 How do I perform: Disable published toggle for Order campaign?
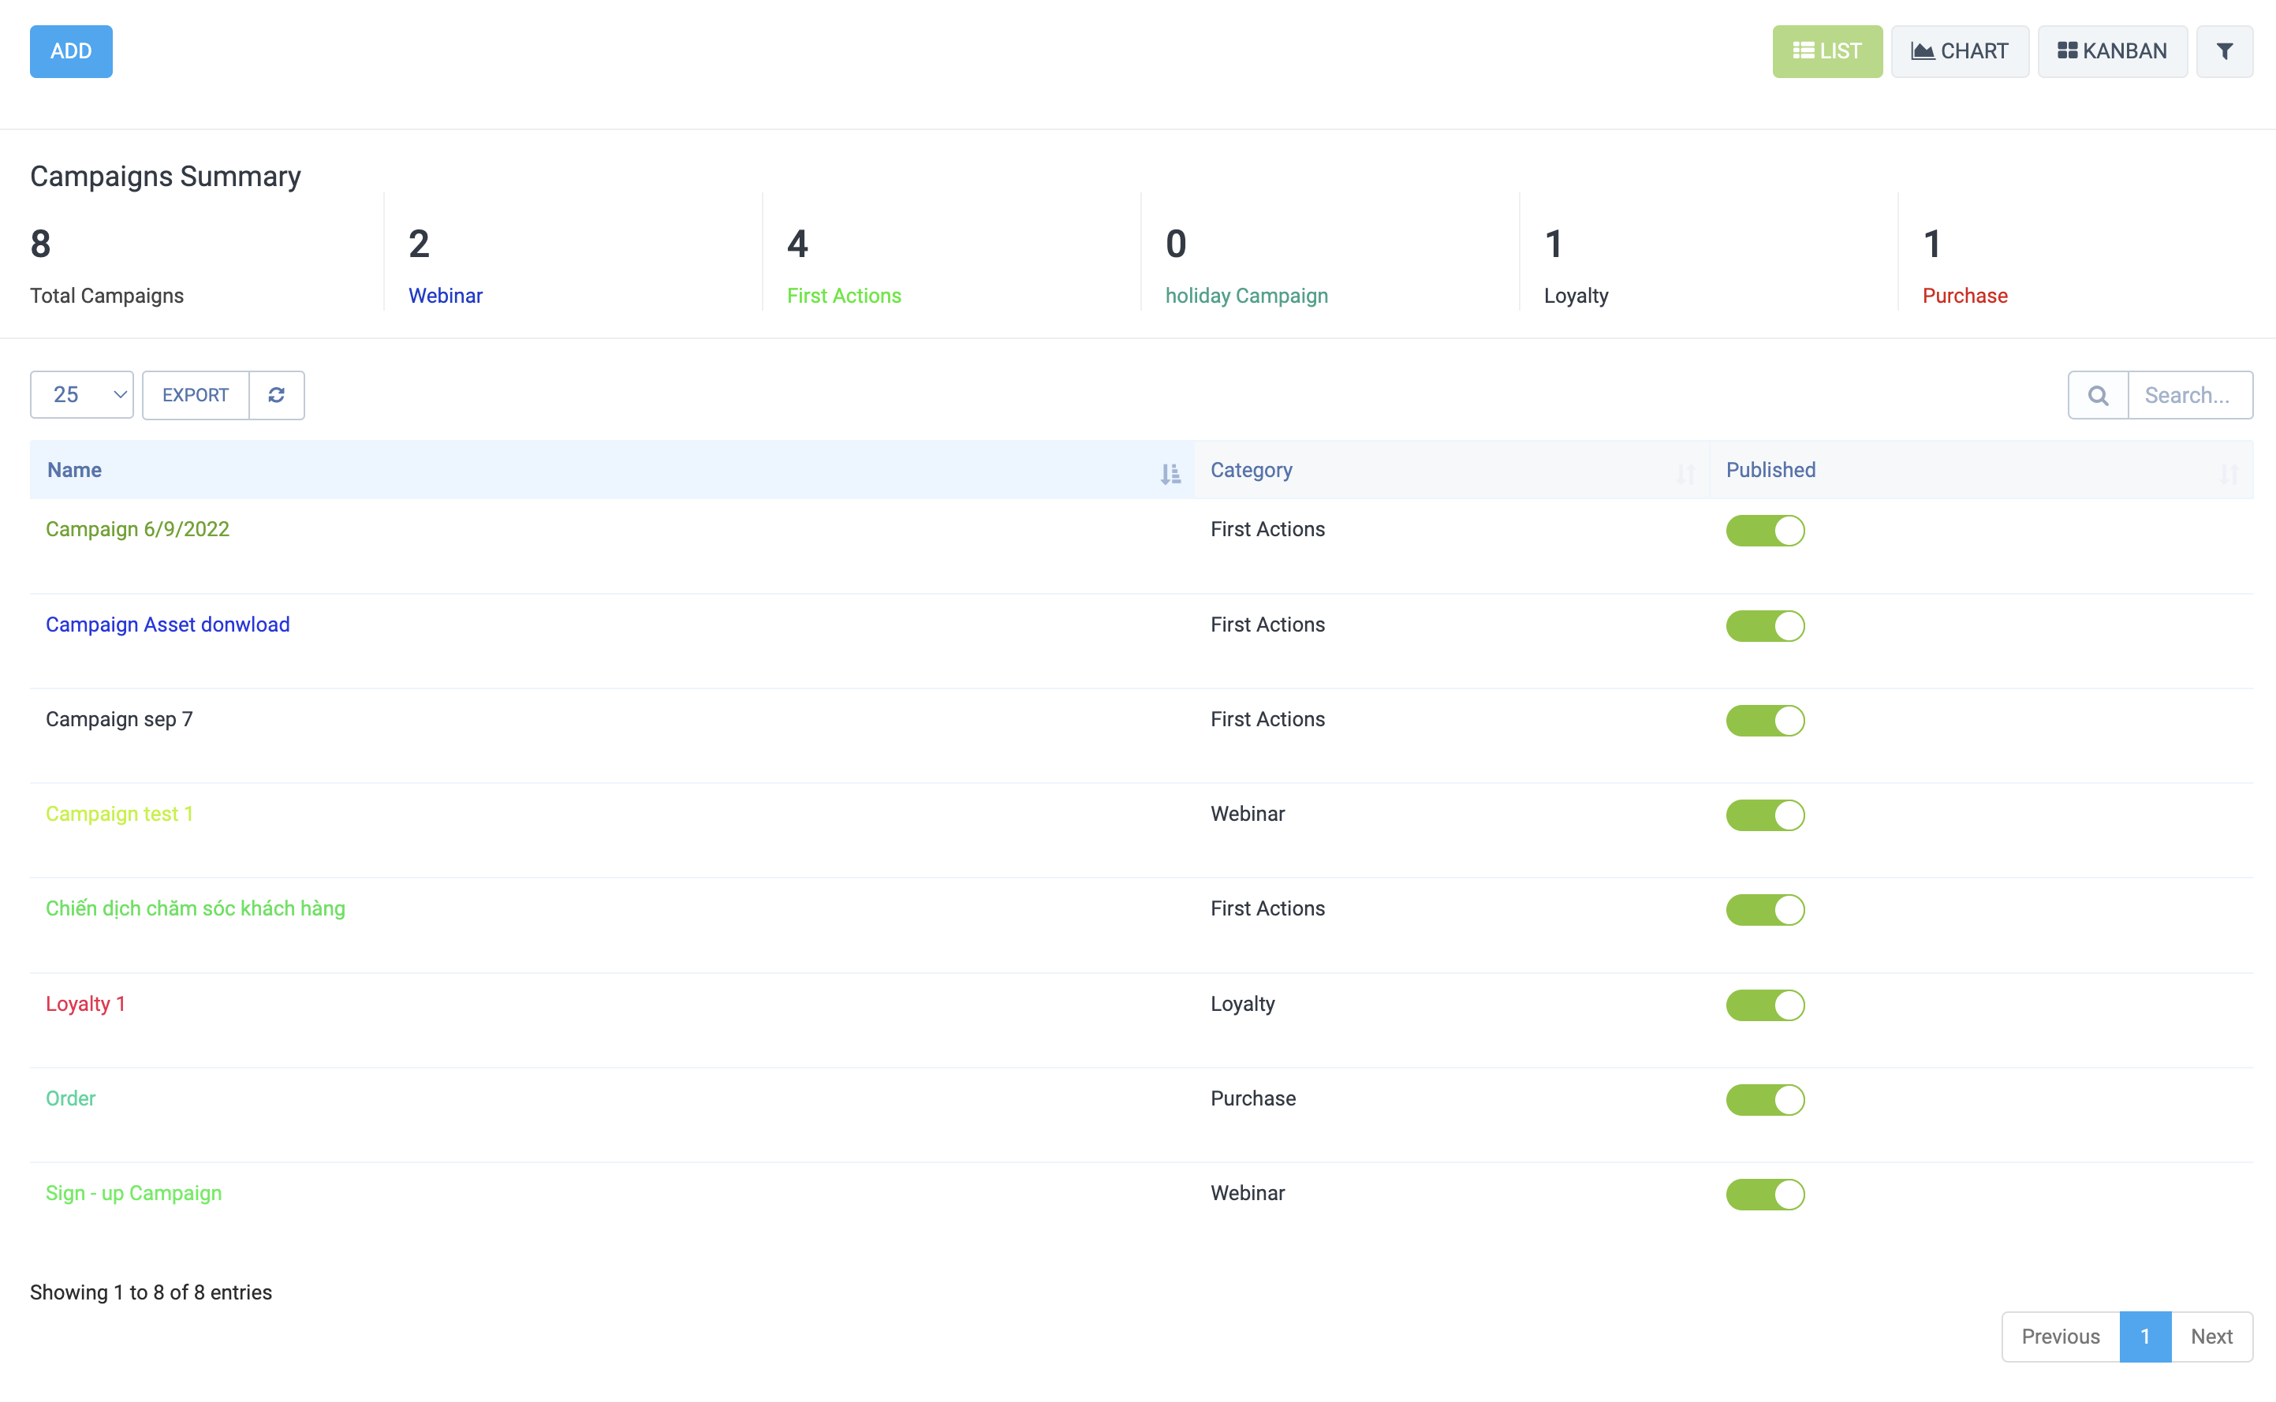pyautogui.click(x=1764, y=1100)
